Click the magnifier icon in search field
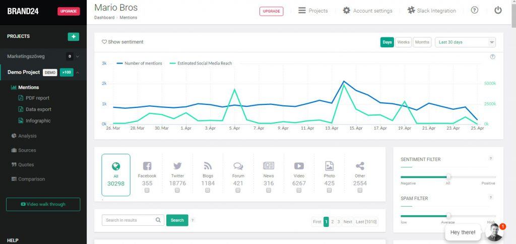 coord(158,220)
